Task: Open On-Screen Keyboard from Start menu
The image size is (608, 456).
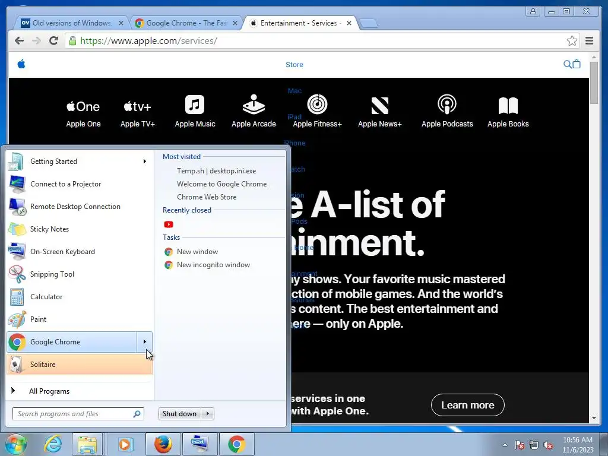Action: (x=80, y=251)
